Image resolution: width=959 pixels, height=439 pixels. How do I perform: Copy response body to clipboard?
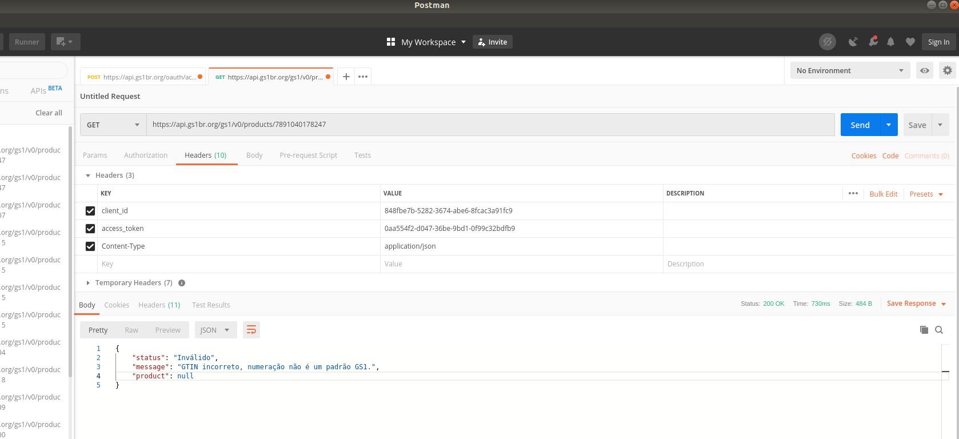pyautogui.click(x=924, y=330)
